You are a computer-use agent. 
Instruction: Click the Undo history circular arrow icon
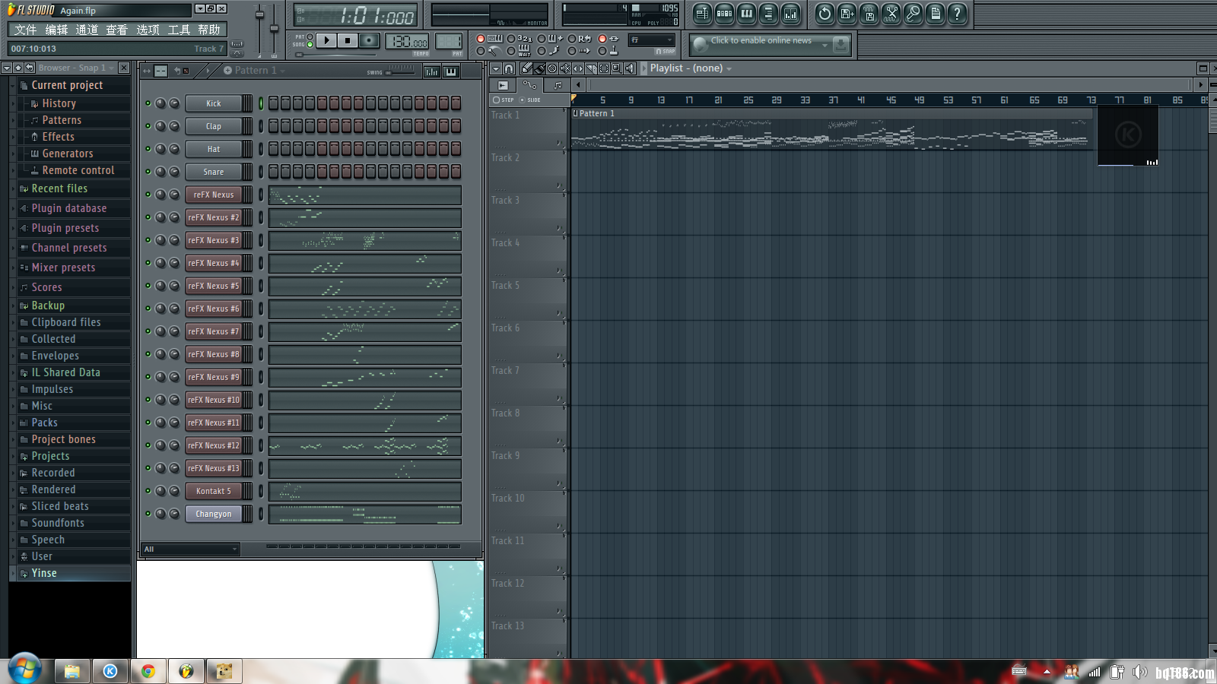[x=825, y=13]
